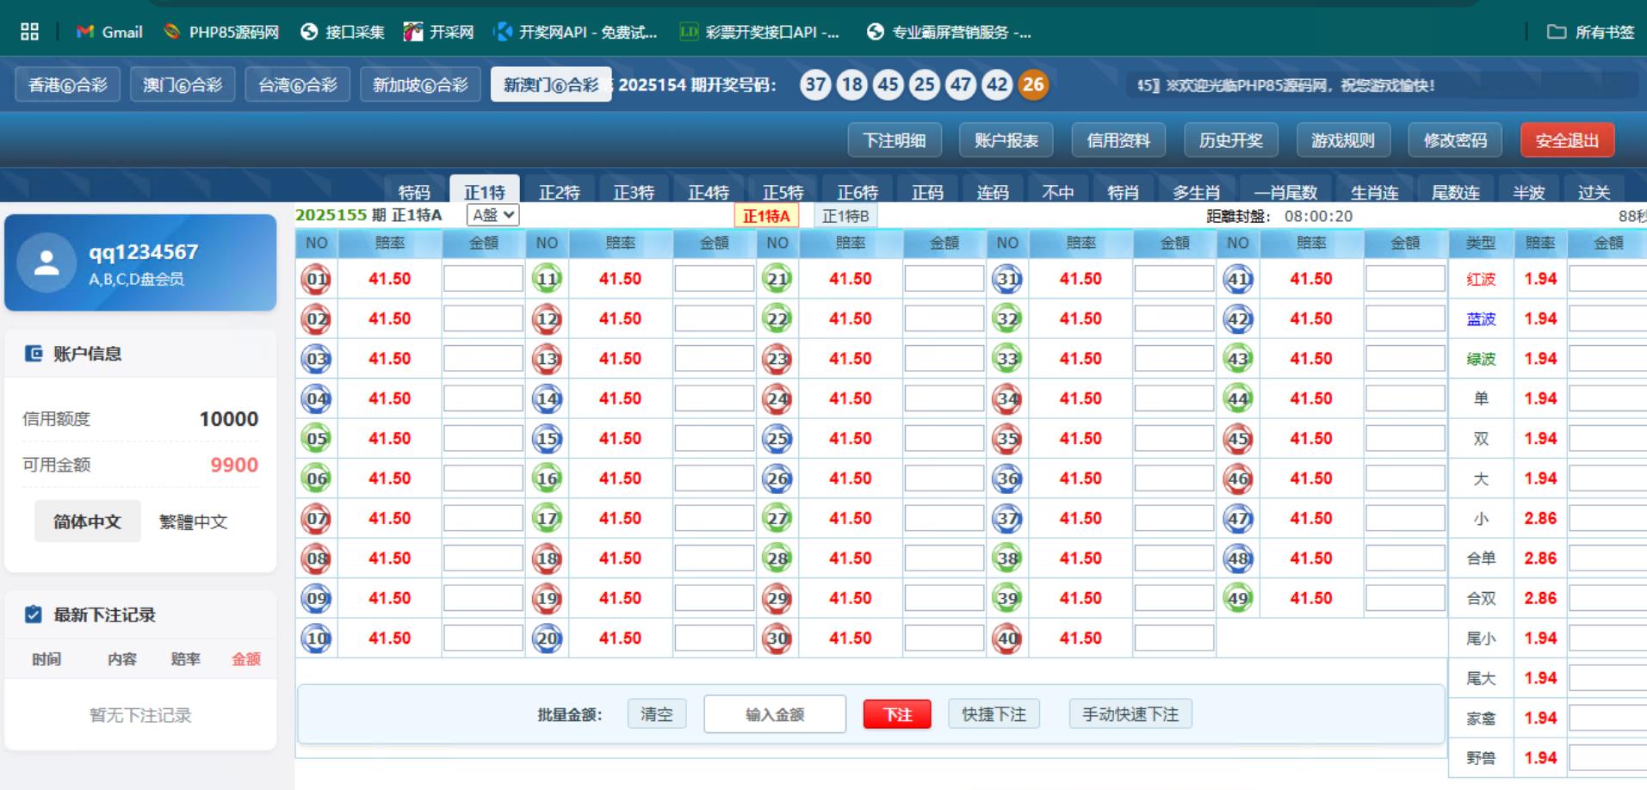This screenshot has width=1647, height=790.
Task: Click the number 01 red ball
Action: (317, 279)
